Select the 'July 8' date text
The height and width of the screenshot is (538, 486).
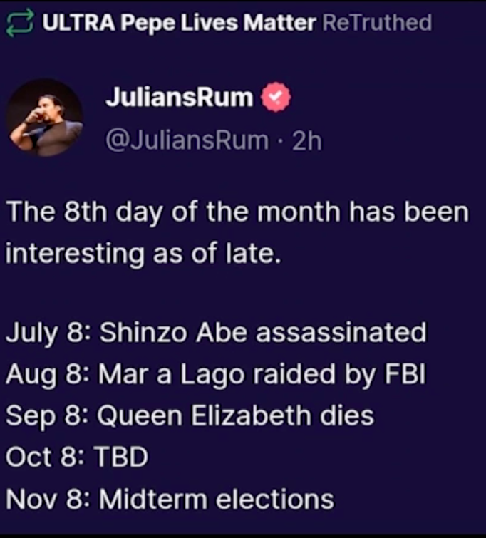click(48, 333)
